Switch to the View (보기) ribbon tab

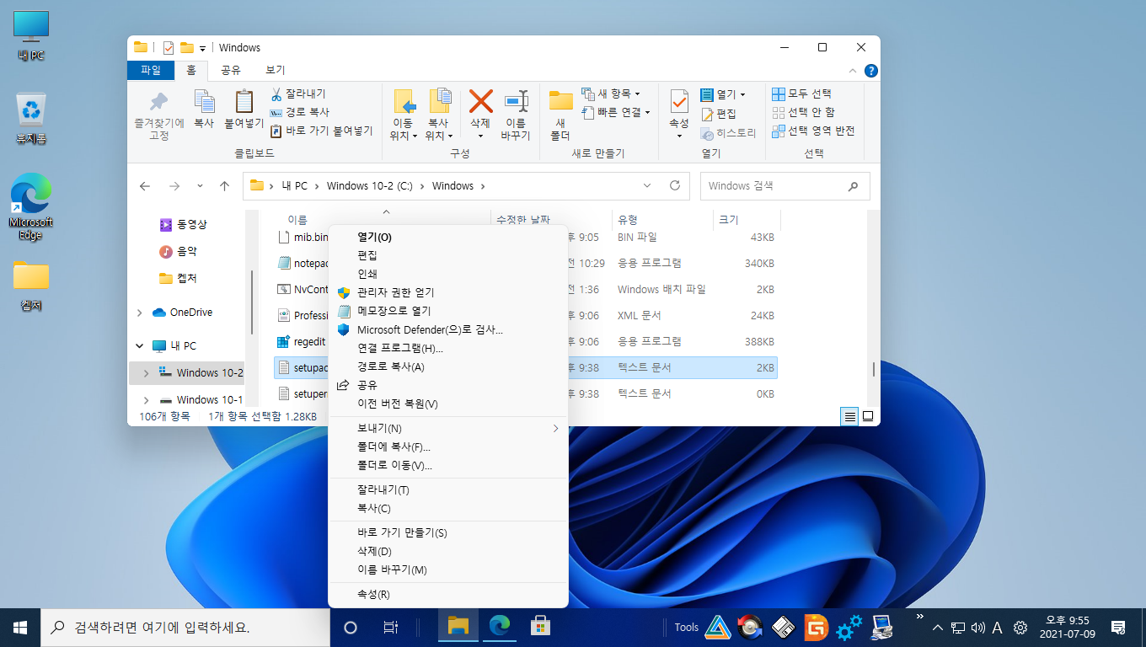pyautogui.click(x=276, y=71)
